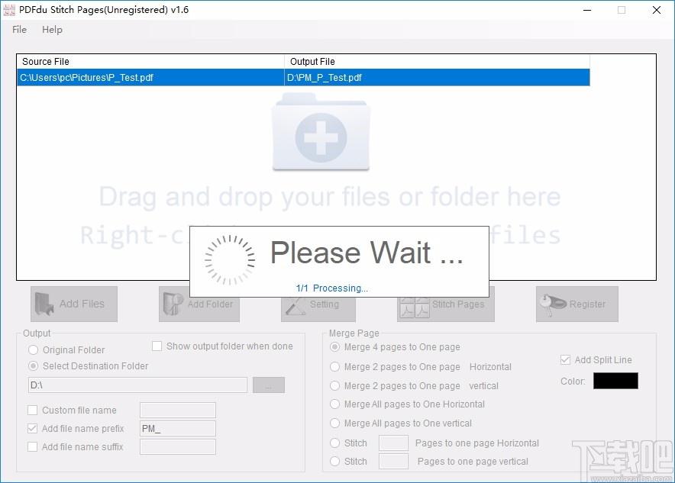Pick the black split line color swatch
The image size is (675, 483).
tap(615, 381)
